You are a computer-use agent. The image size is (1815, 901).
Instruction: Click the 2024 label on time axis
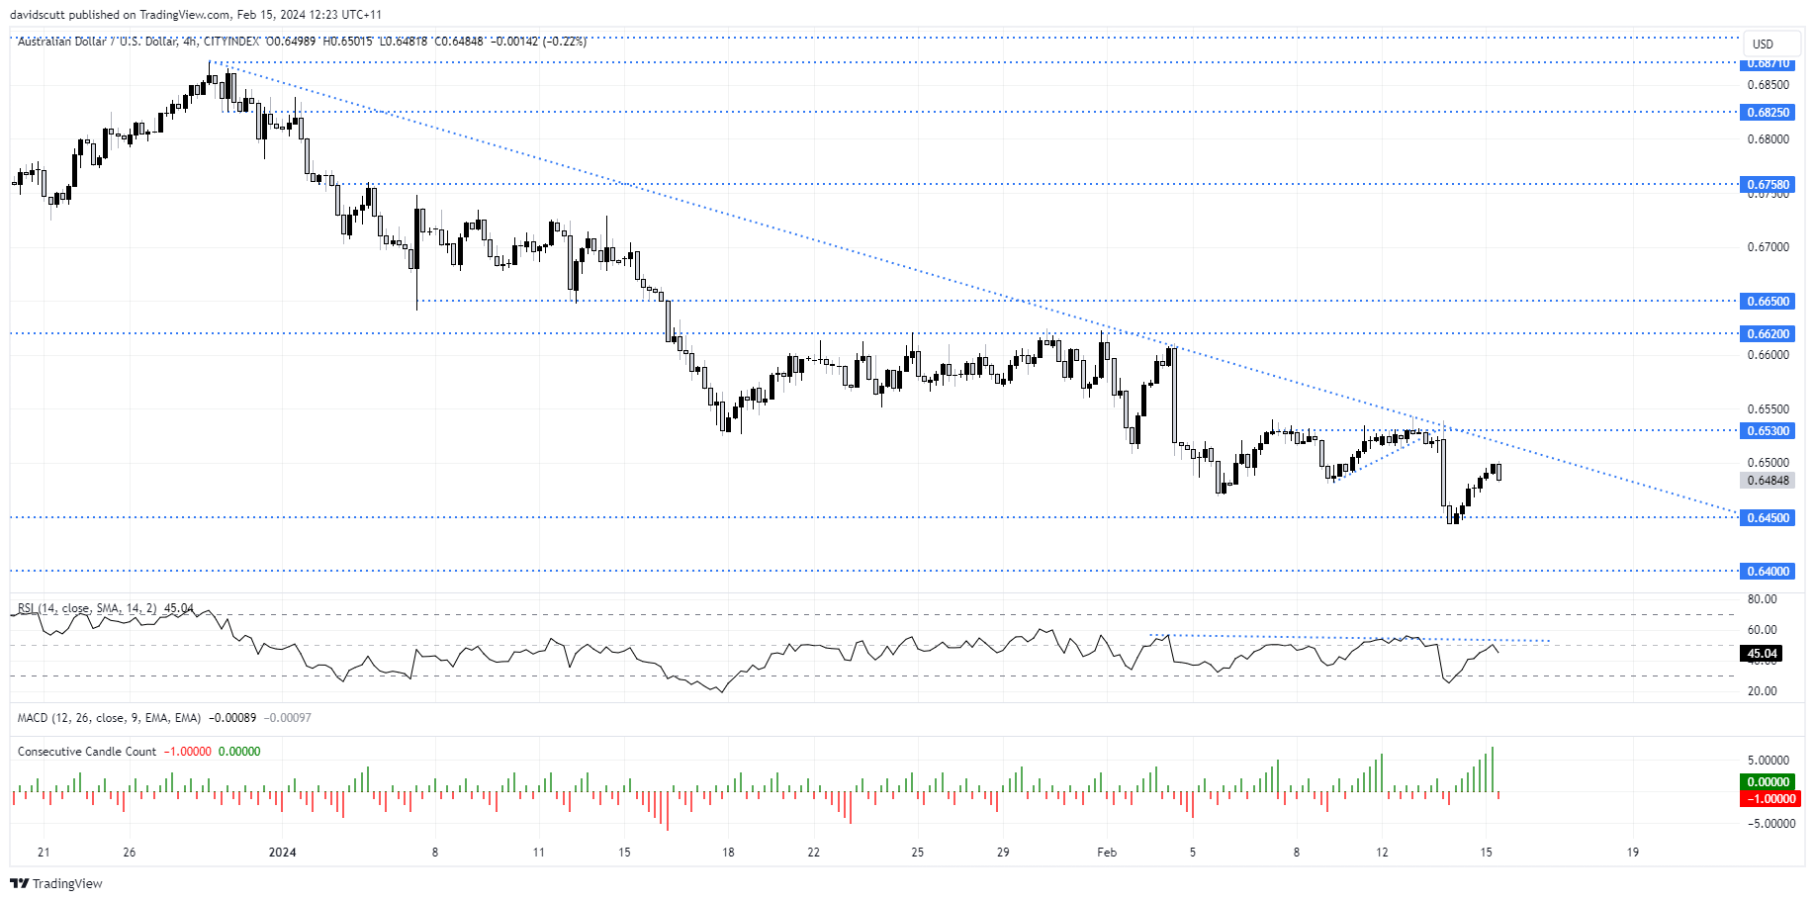(282, 853)
